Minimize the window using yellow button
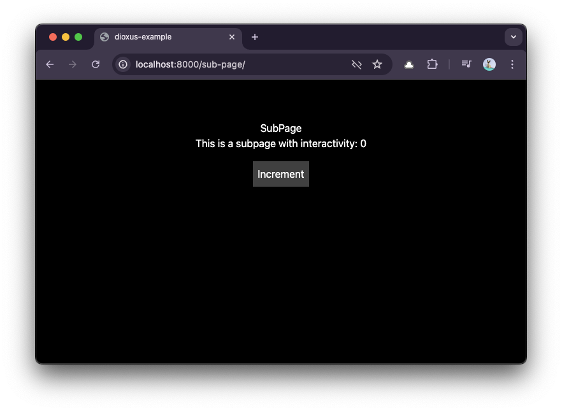This screenshot has width=562, height=411. click(x=66, y=37)
